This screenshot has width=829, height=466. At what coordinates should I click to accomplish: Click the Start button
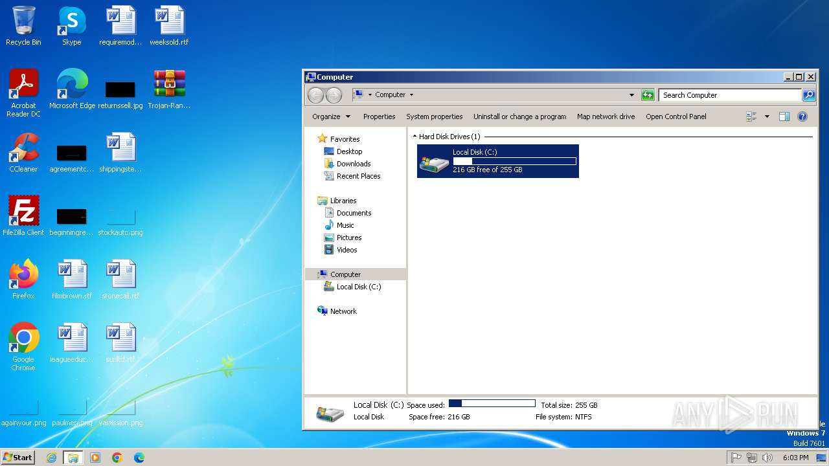pos(17,458)
